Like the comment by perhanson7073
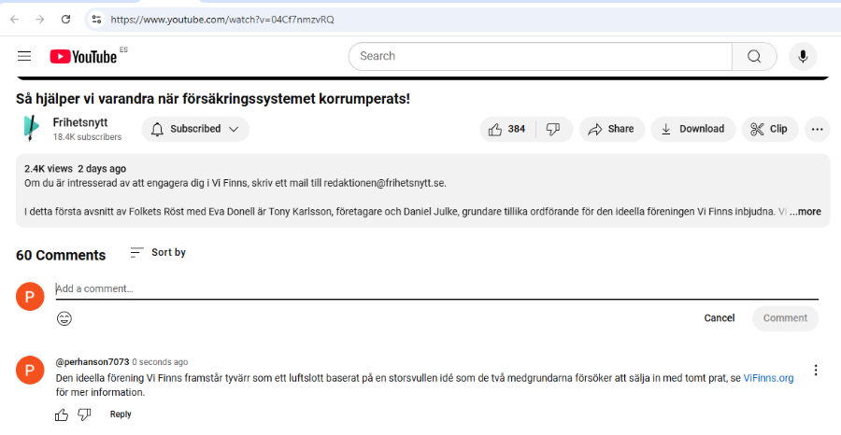This screenshot has width=841, height=435. [x=62, y=414]
